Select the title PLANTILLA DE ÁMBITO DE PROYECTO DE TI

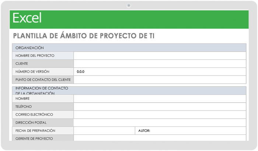coord(84,36)
